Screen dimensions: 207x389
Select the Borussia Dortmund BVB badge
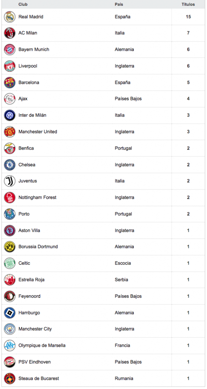pos(9,247)
